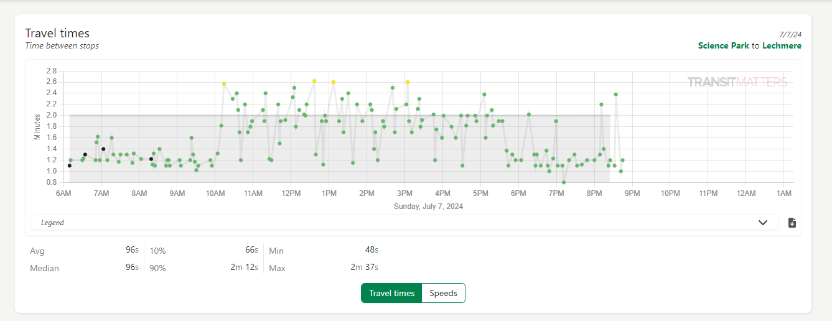Screen dimensions: 832x321
Task: Click the 7/7/24 date in header
Action: coord(790,34)
